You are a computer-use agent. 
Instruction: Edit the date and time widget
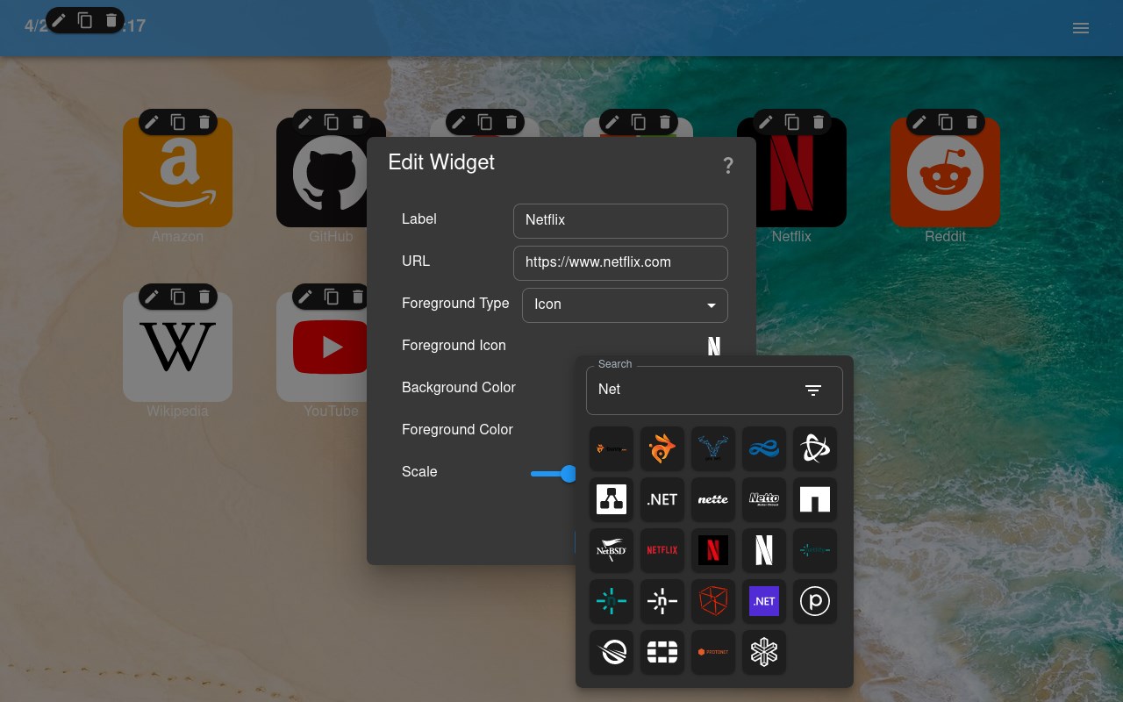tap(59, 20)
